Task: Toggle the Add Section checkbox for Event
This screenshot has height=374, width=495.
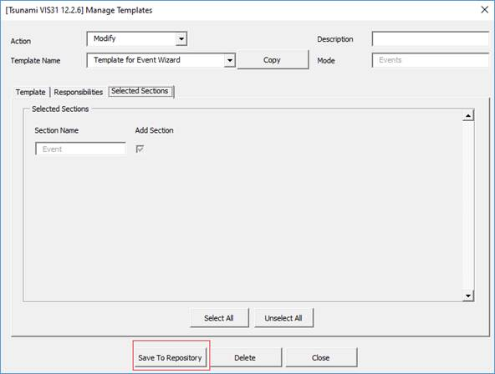Action: click(140, 149)
